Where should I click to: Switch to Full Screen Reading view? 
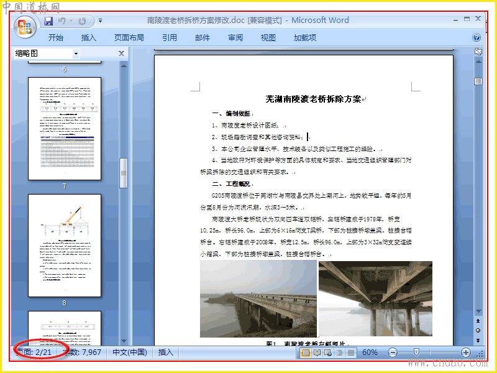click(317, 352)
